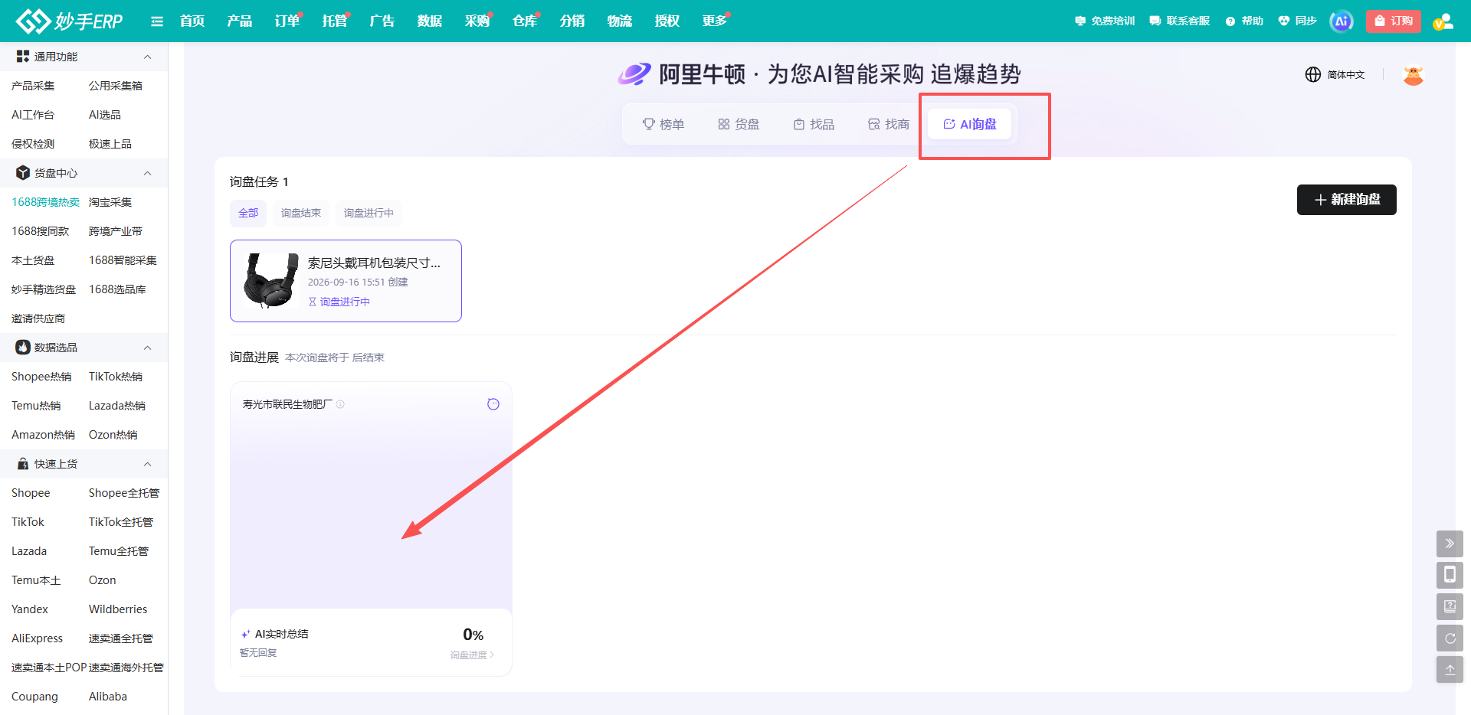Click the hourglass status icon on inquiry card
The width and height of the screenshot is (1471, 715).
[x=313, y=302]
